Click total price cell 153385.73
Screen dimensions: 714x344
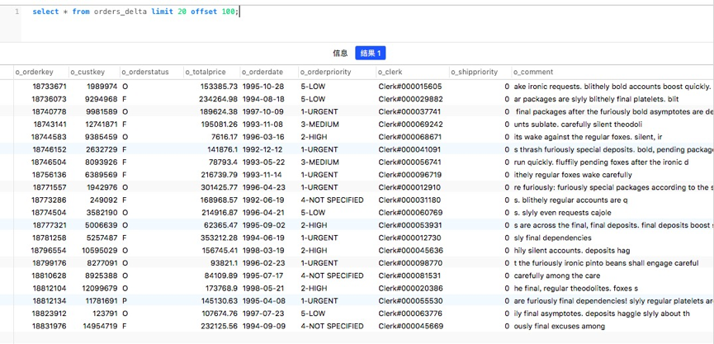[x=219, y=87]
